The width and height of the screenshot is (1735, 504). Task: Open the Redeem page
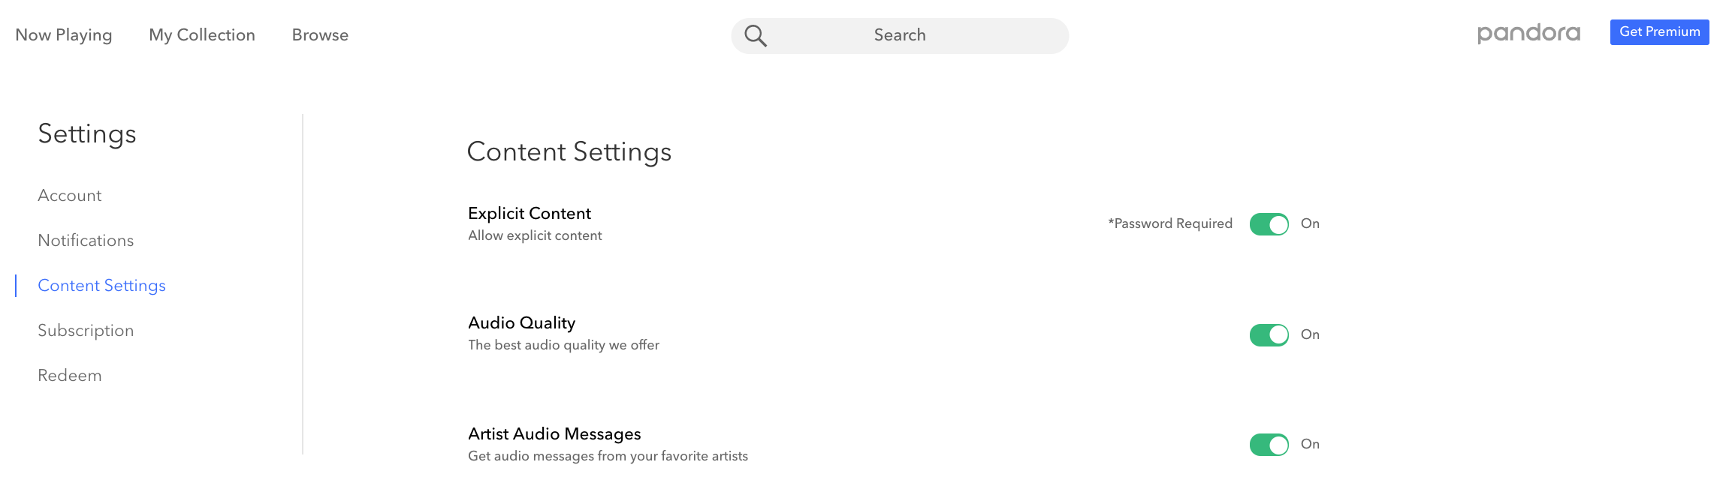coord(70,375)
